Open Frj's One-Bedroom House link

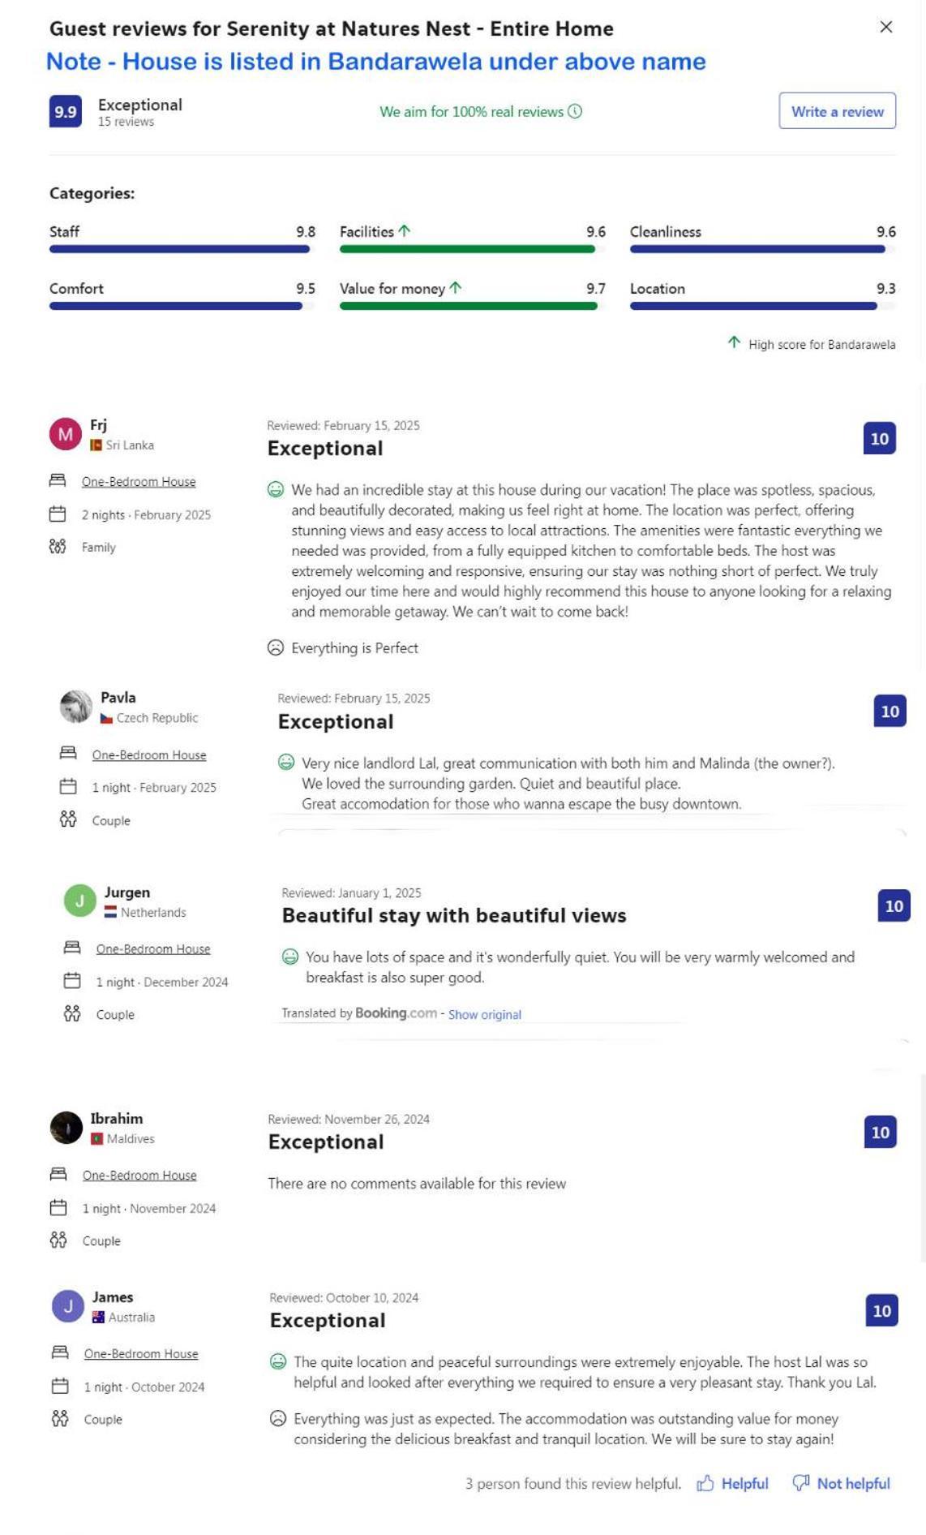(139, 482)
